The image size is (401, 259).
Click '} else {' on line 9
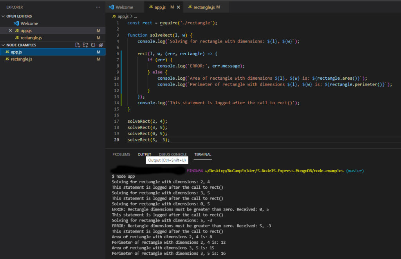[157, 72]
